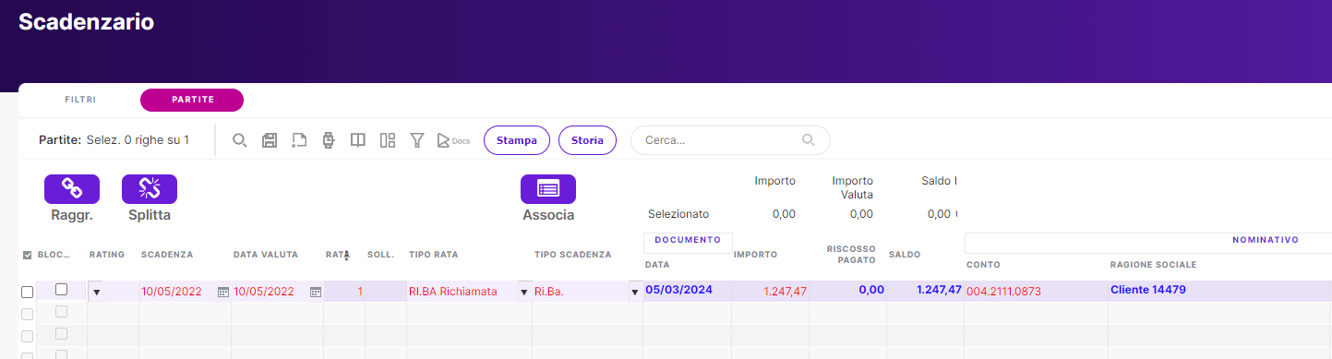Screen dimensions: 1332x359
Task: Click the Associa list button
Action: pos(548,189)
